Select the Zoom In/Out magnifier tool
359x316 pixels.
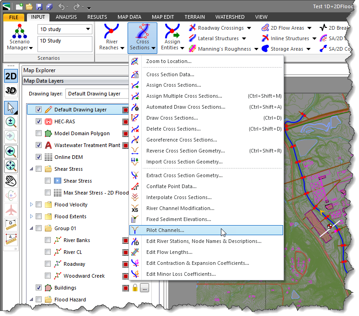[x=11, y=122]
